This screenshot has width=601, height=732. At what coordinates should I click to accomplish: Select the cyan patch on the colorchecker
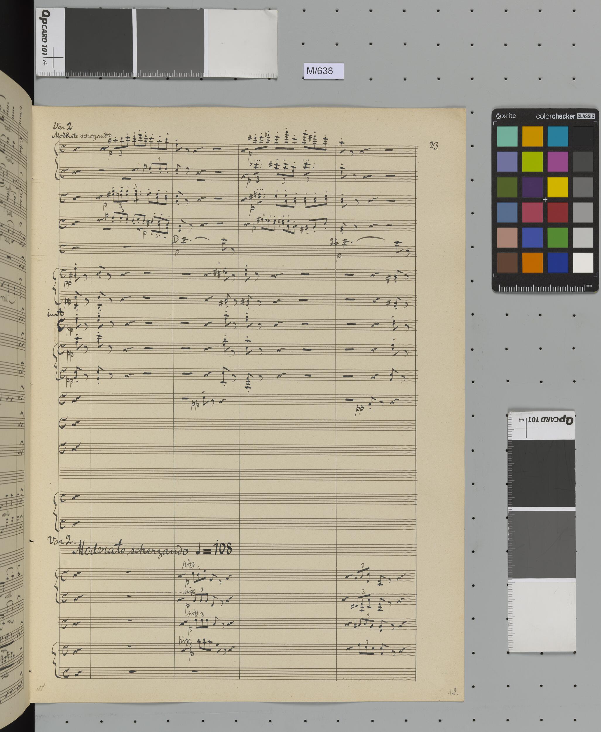tap(557, 136)
